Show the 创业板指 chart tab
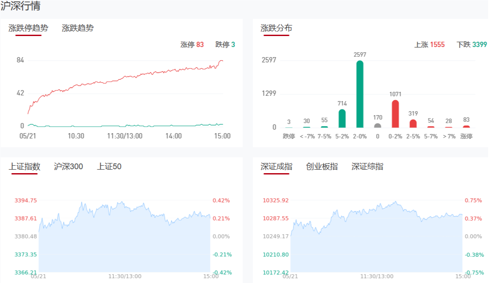The width and height of the screenshot is (489, 283). [x=322, y=167]
